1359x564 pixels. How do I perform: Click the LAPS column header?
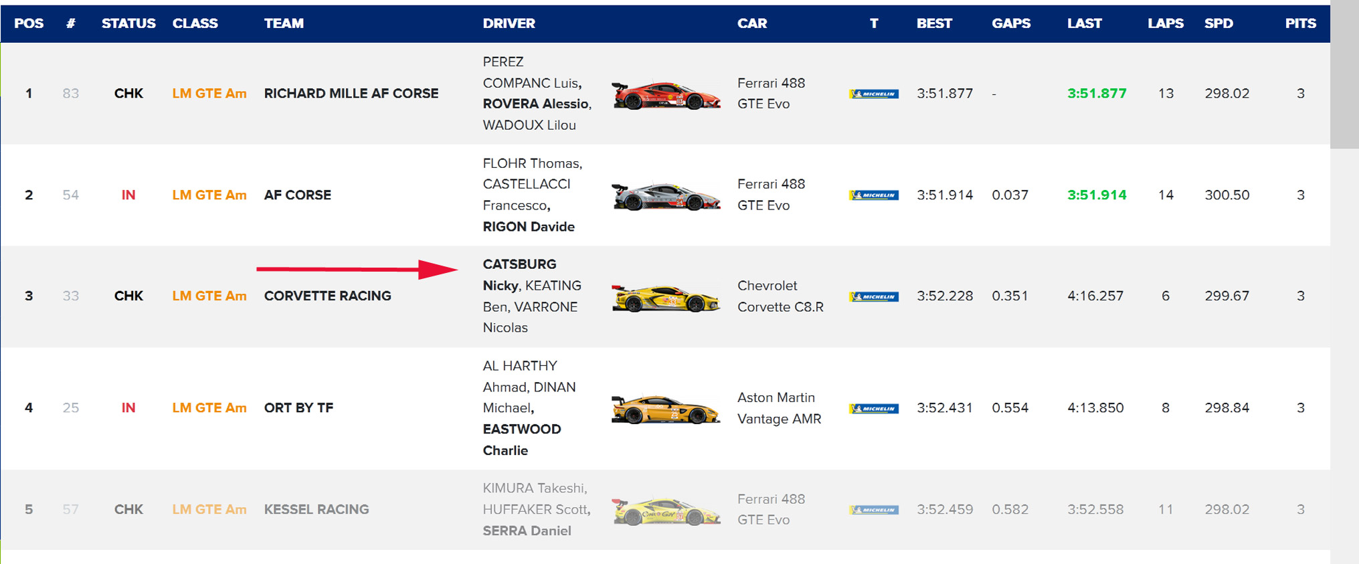[x=1165, y=23]
